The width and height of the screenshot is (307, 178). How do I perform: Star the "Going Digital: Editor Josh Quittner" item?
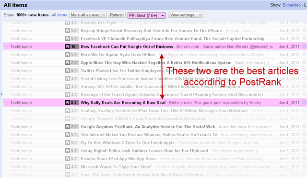coord(6,151)
